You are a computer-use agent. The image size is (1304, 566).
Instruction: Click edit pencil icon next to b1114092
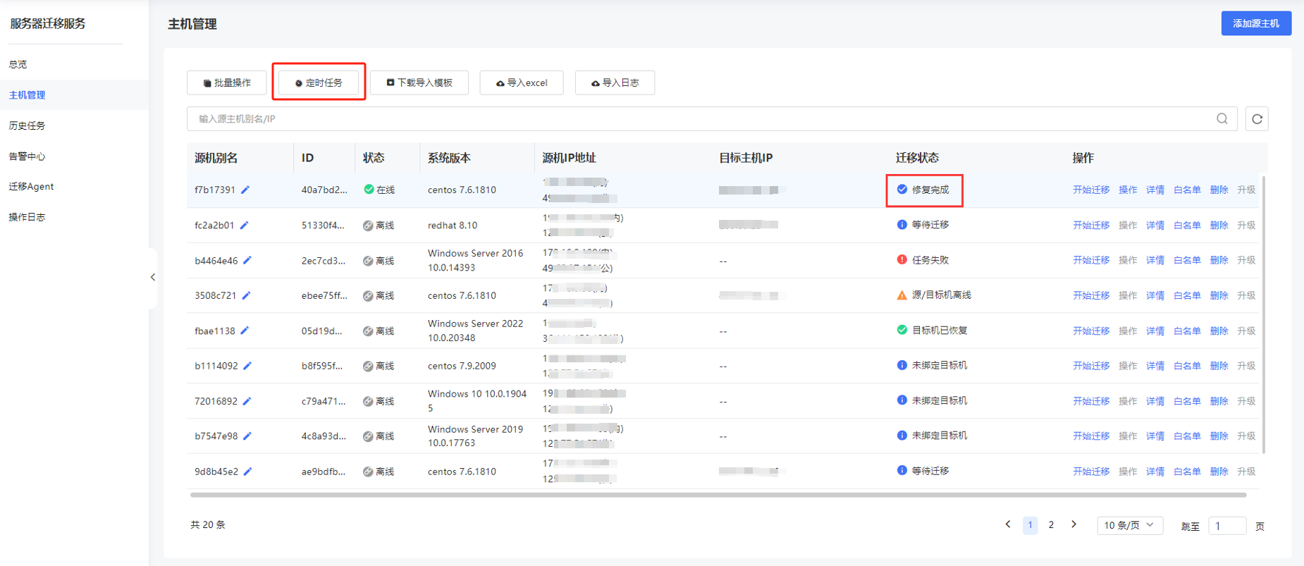point(247,366)
